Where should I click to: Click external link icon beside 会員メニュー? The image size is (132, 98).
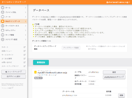[25, 51]
